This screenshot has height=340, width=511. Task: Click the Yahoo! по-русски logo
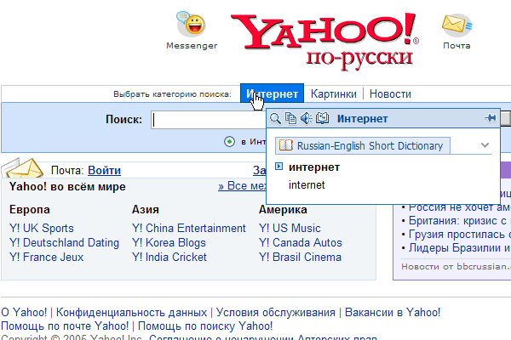325,41
